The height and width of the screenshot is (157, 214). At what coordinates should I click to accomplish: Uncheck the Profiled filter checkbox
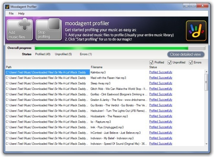pos(151,63)
